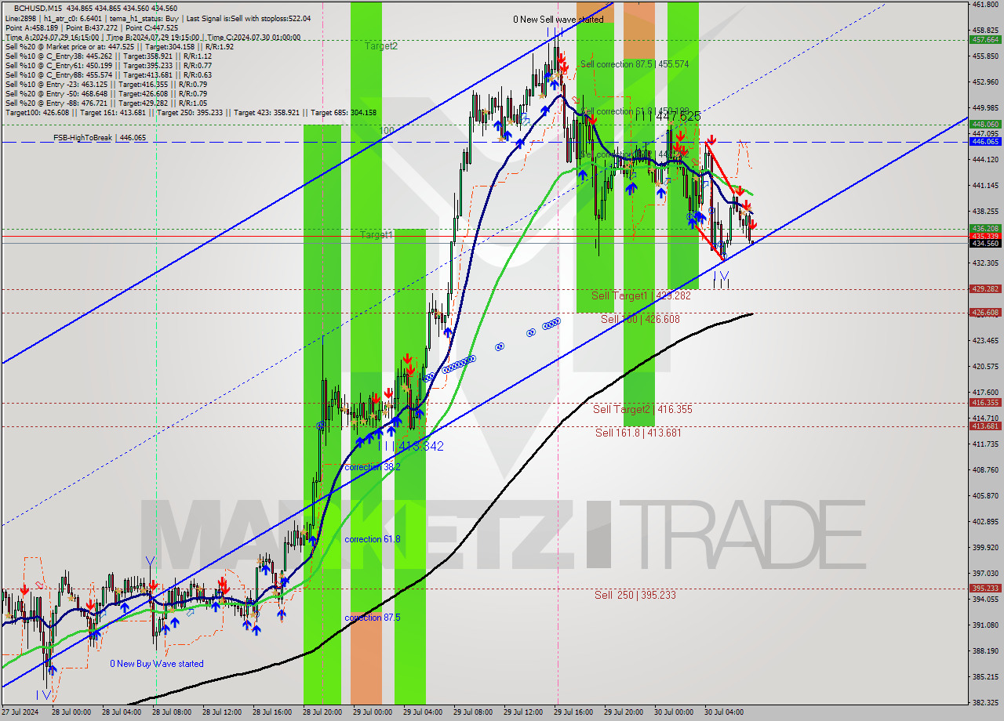Screen dimensions: 1004x721
Task: Click the 'Sell 100 | 426.608' label
Action: coord(640,319)
